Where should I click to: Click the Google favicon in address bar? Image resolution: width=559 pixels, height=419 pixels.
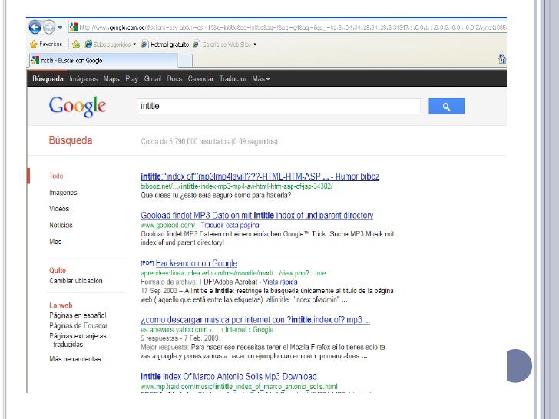point(74,27)
